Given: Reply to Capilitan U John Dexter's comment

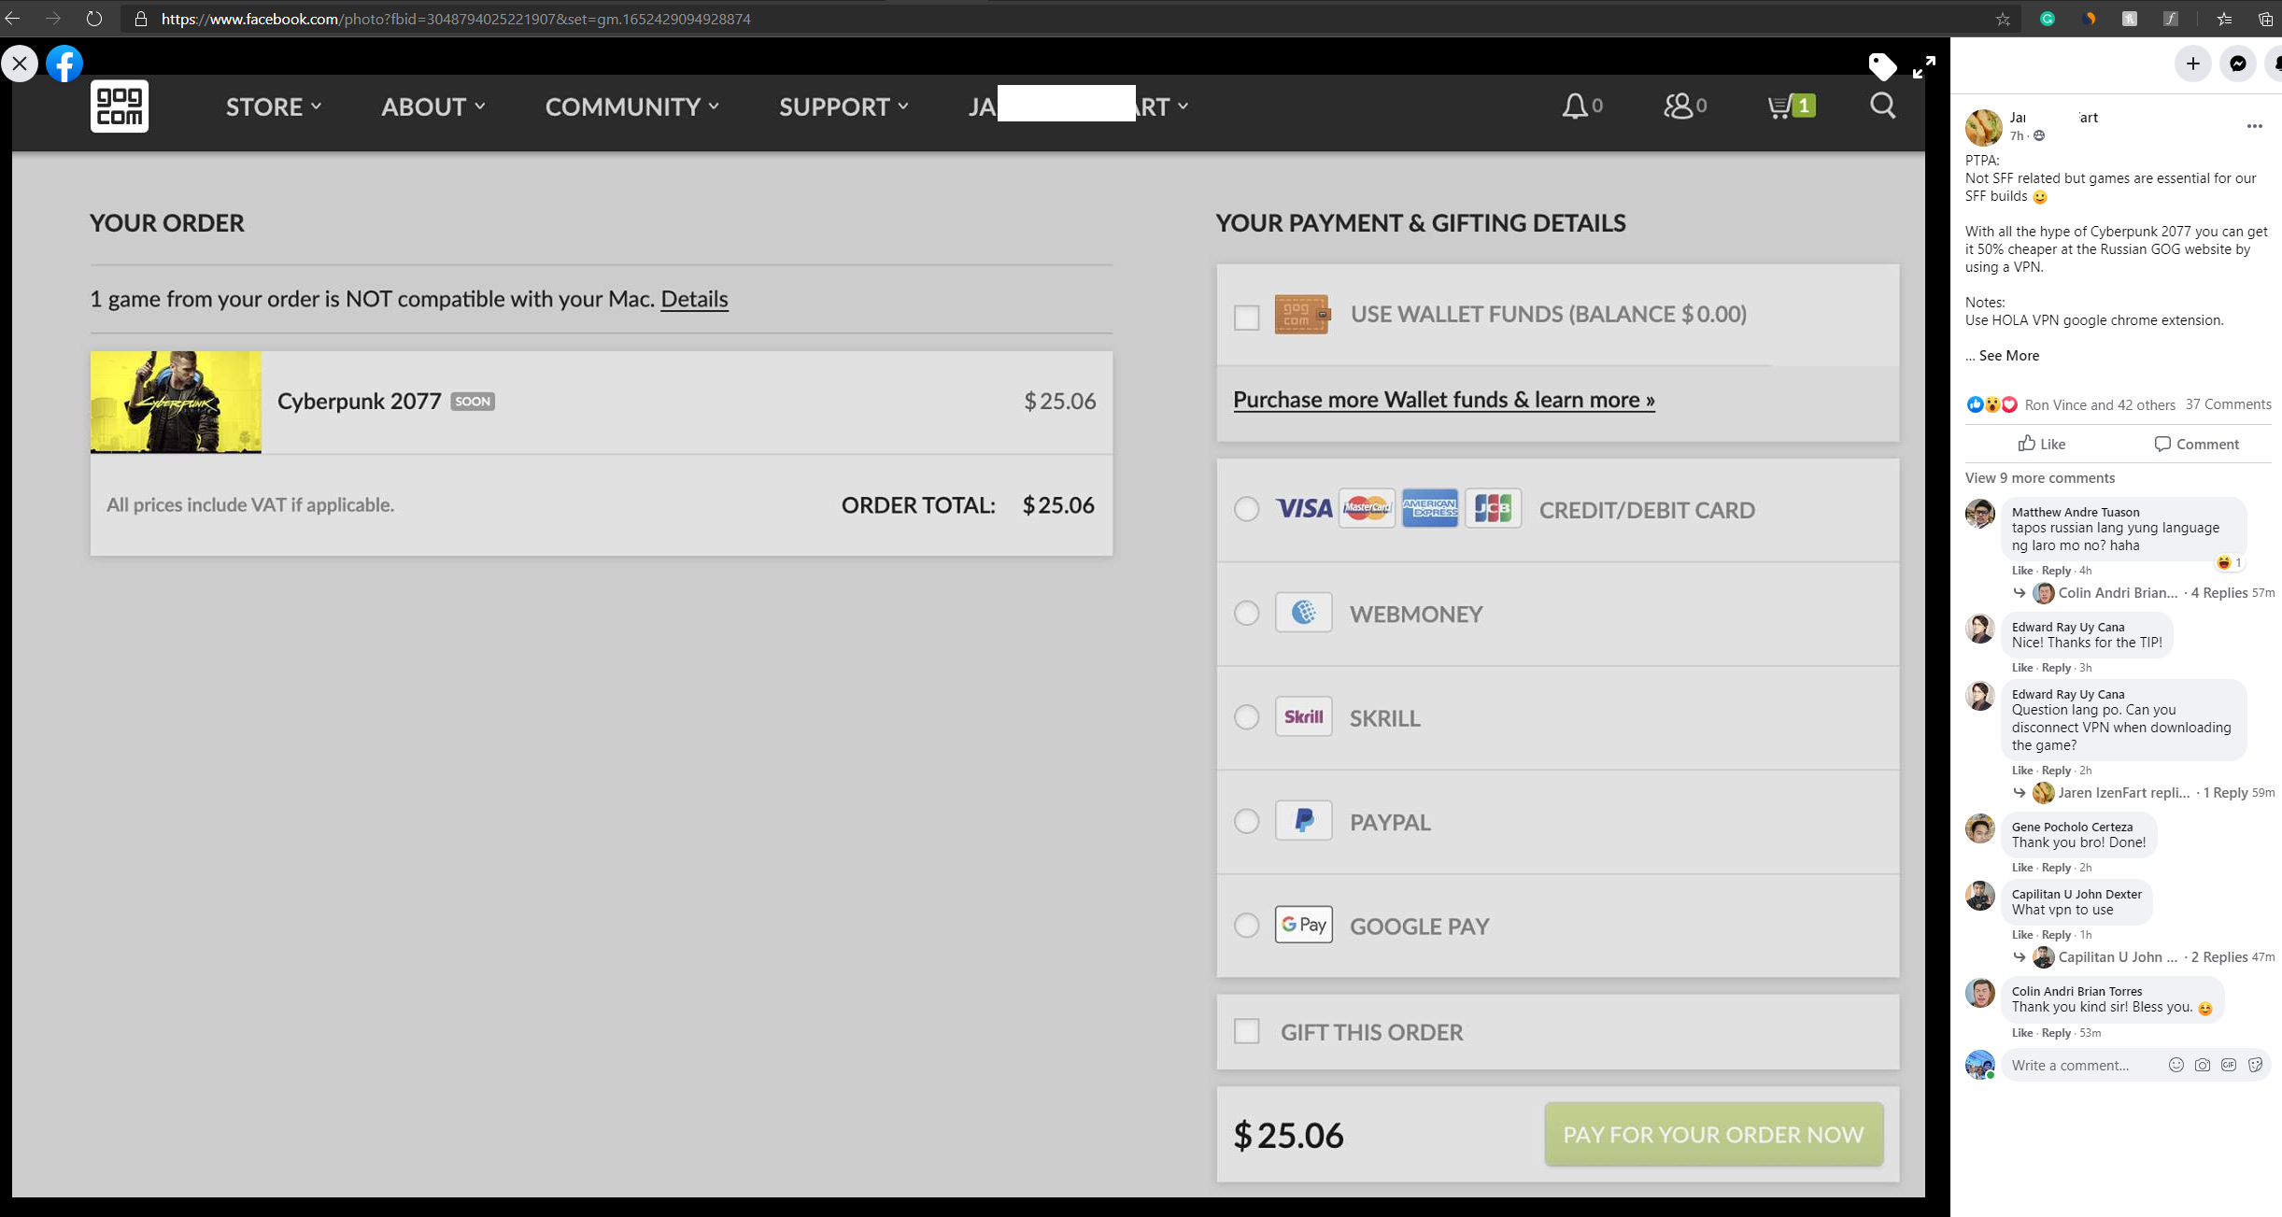Looking at the screenshot, I should pyautogui.click(x=2056, y=934).
